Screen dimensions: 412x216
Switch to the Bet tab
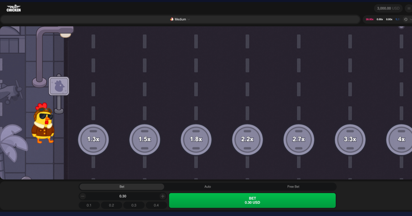pos(122,187)
